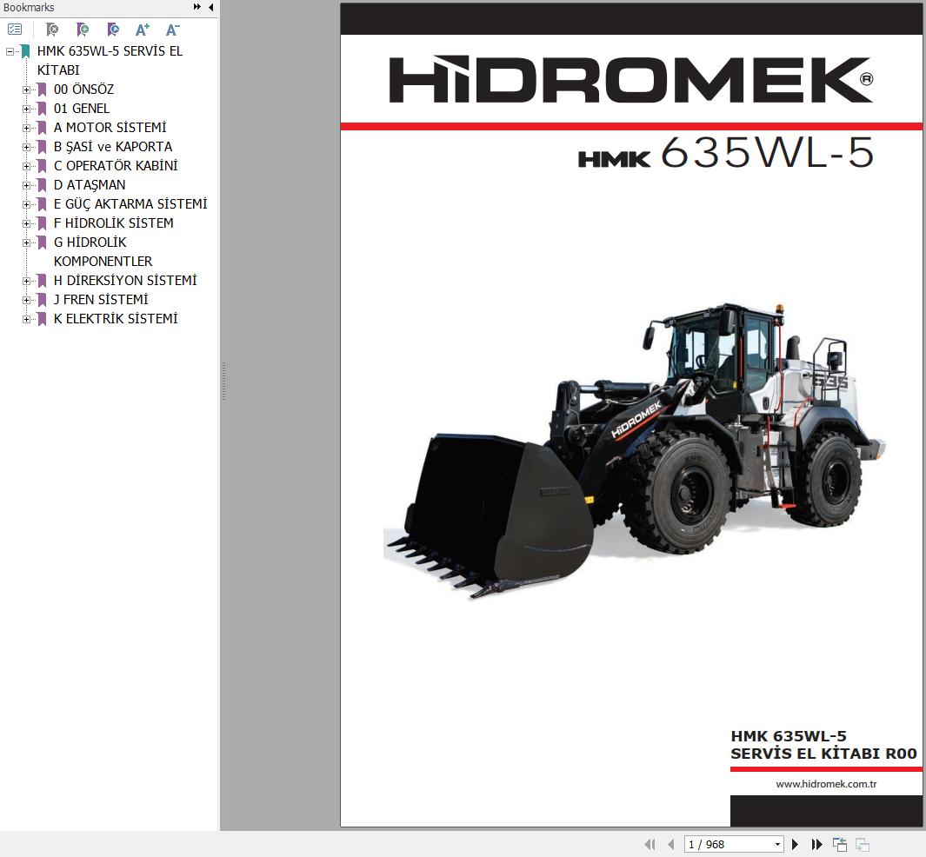
Task: Go to the next page arrow
Action: pyautogui.click(x=795, y=845)
